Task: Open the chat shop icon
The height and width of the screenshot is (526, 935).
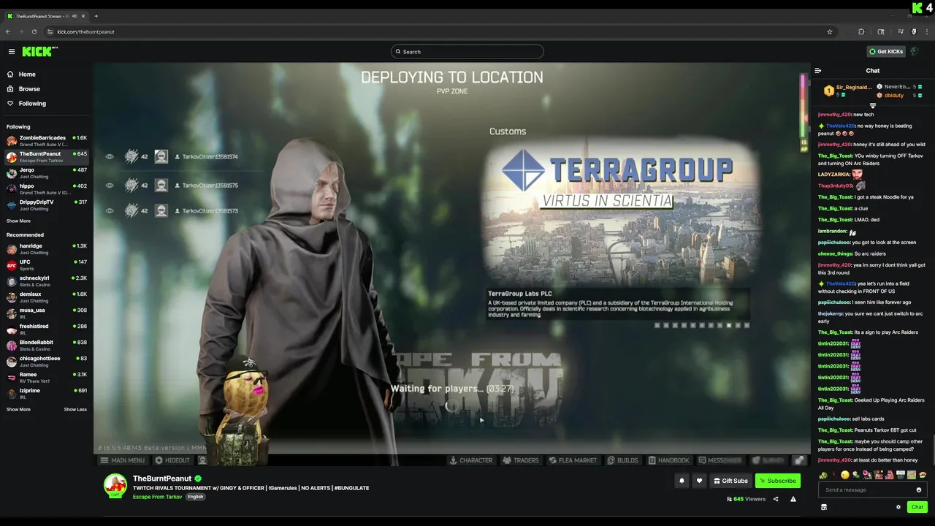Action: tap(824, 507)
